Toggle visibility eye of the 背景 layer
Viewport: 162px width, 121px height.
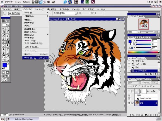pyautogui.click(x=129, y=103)
